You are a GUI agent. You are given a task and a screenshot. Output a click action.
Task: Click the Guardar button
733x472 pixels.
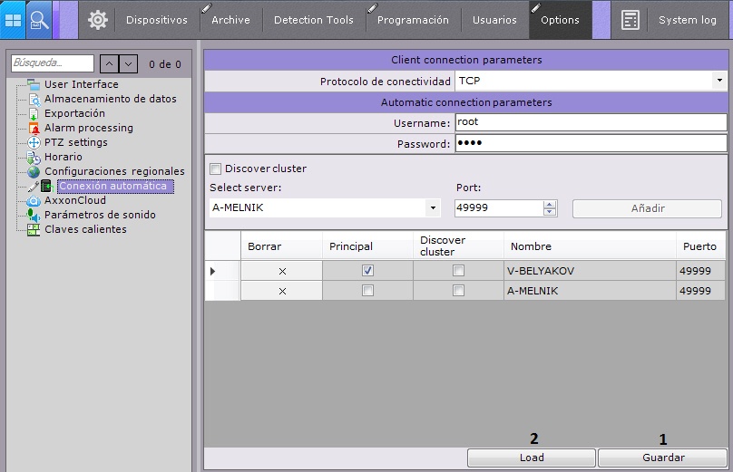click(x=663, y=458)
